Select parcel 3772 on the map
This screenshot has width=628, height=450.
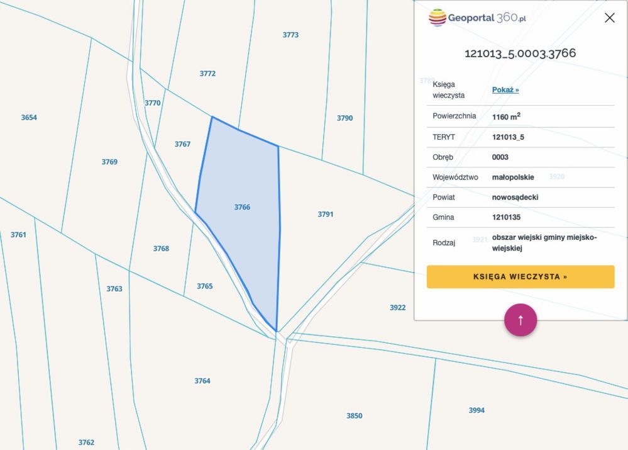[x=207, y=74]
